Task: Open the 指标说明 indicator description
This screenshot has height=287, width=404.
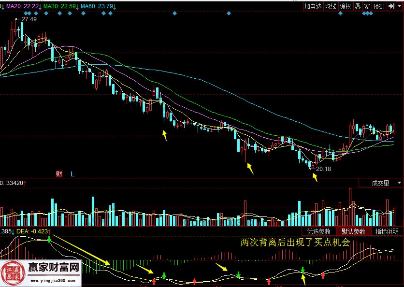Action: click(388, 231)
